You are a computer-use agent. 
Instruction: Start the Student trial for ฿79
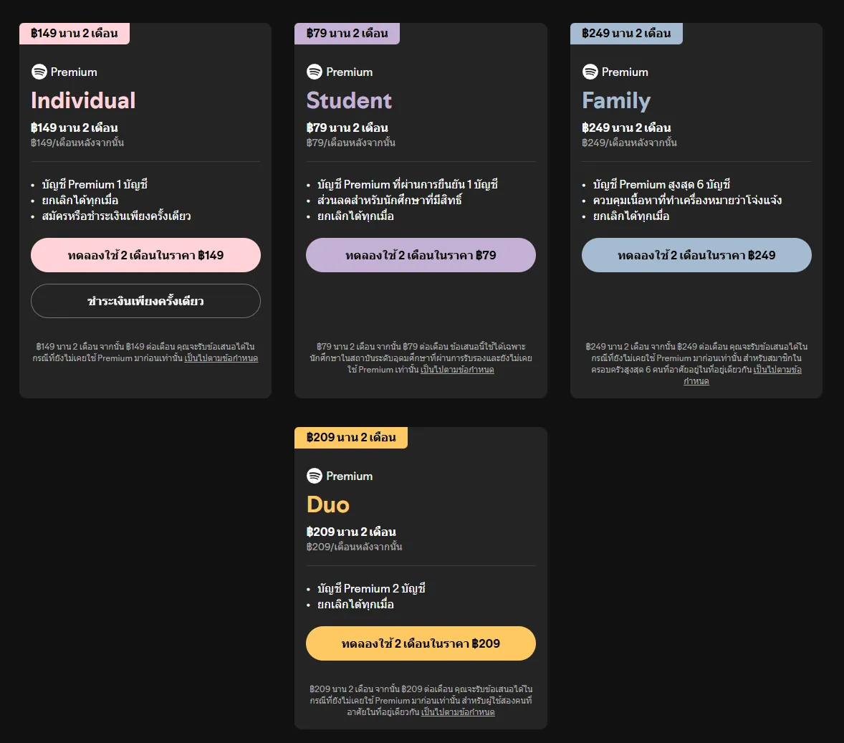click(x=421, y=255)
